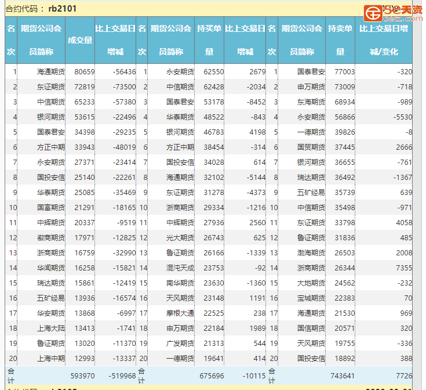This screenshot has height=390, width=426.
Task: Click the change value -35469
Action: [125, 193]
